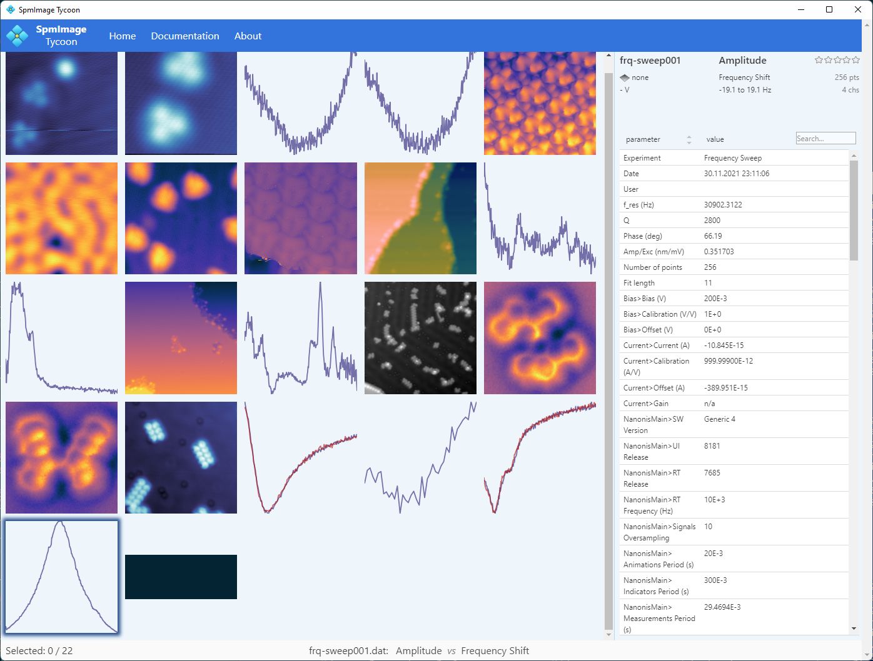Click inside the parameter Search field
873x661 pixels.
click(825, 139)
